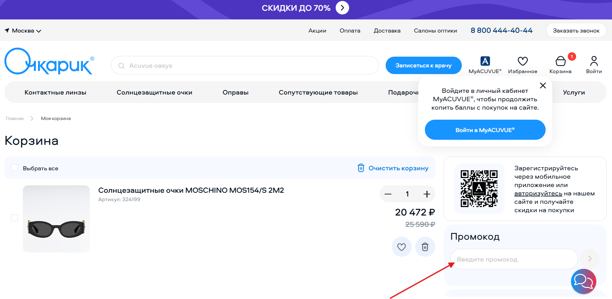Select the MOSCHINO sunglasses item checkbox

click(x=14, y=218)
